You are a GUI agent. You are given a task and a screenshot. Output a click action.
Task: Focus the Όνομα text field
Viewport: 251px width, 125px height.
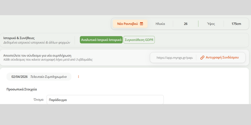tap(105, 100)
